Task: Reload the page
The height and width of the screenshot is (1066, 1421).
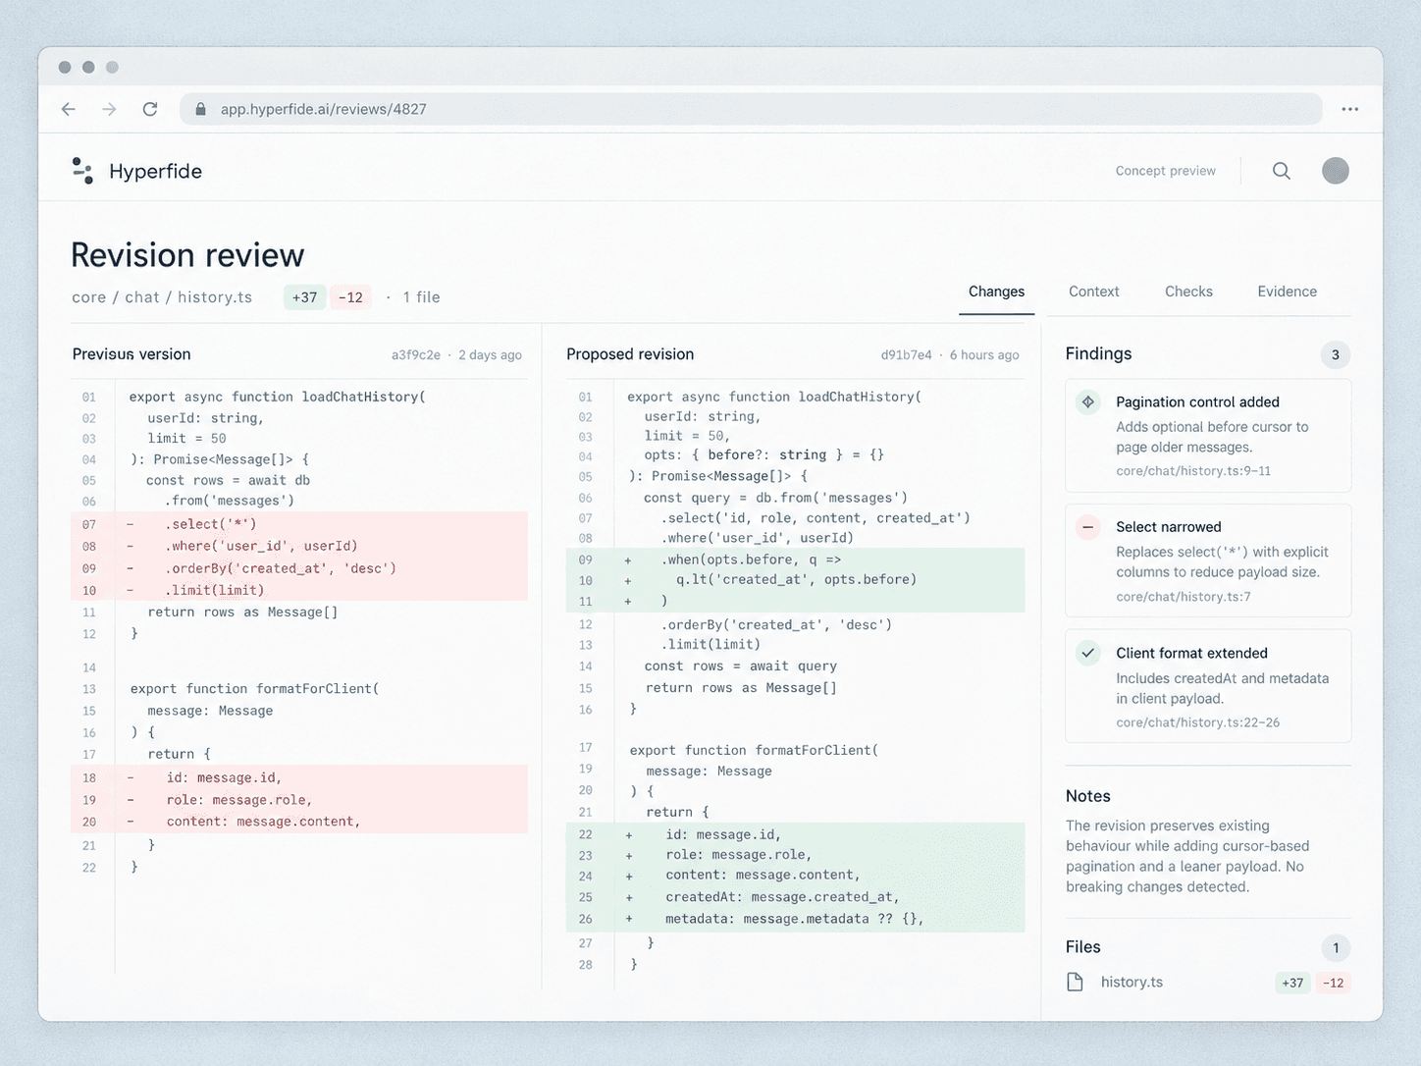Action: tap(150, 109)
